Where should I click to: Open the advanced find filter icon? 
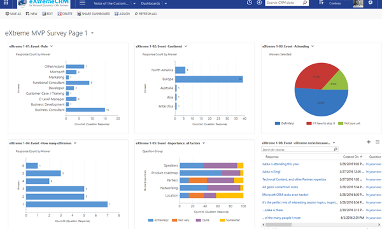[322, 3]
